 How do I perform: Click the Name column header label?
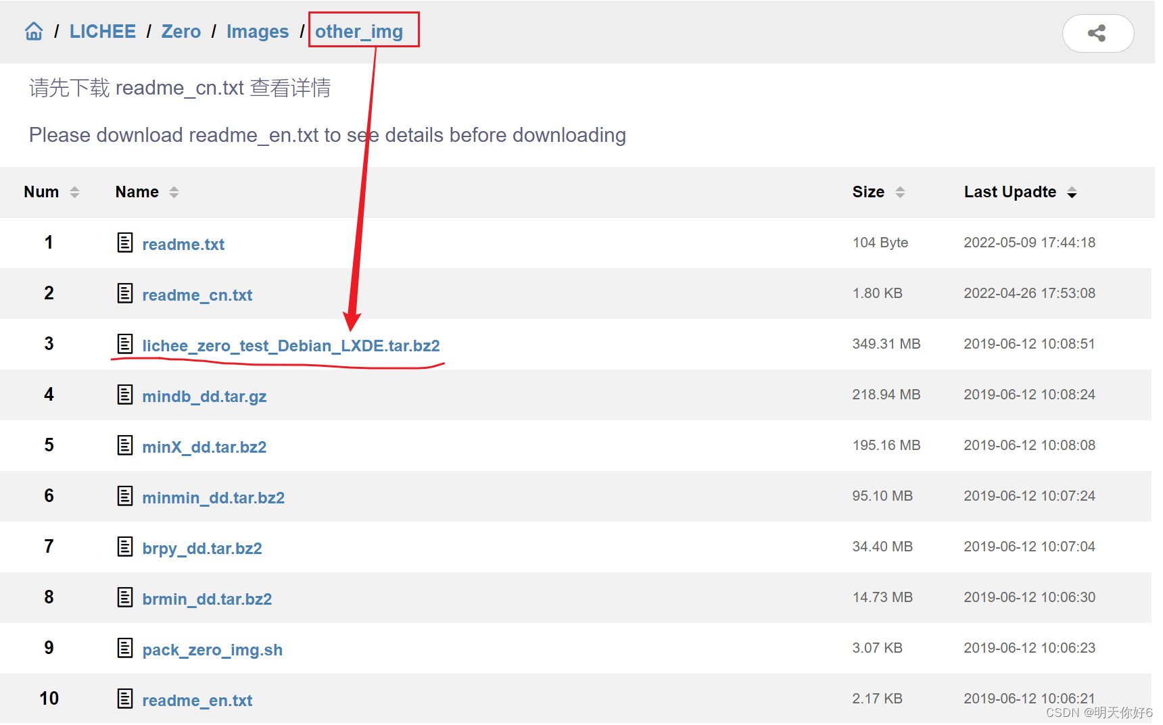(x=137, y=192)
